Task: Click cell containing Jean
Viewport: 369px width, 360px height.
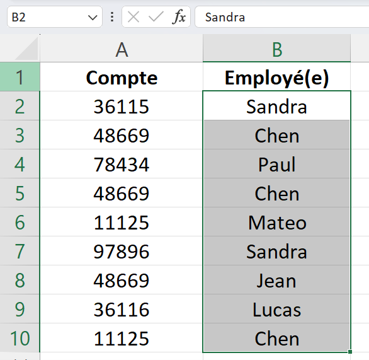Action: (x=277, y=280)
